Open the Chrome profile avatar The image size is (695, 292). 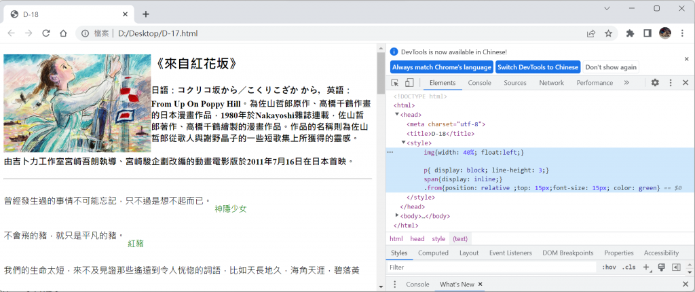click(x=665, y=33)
